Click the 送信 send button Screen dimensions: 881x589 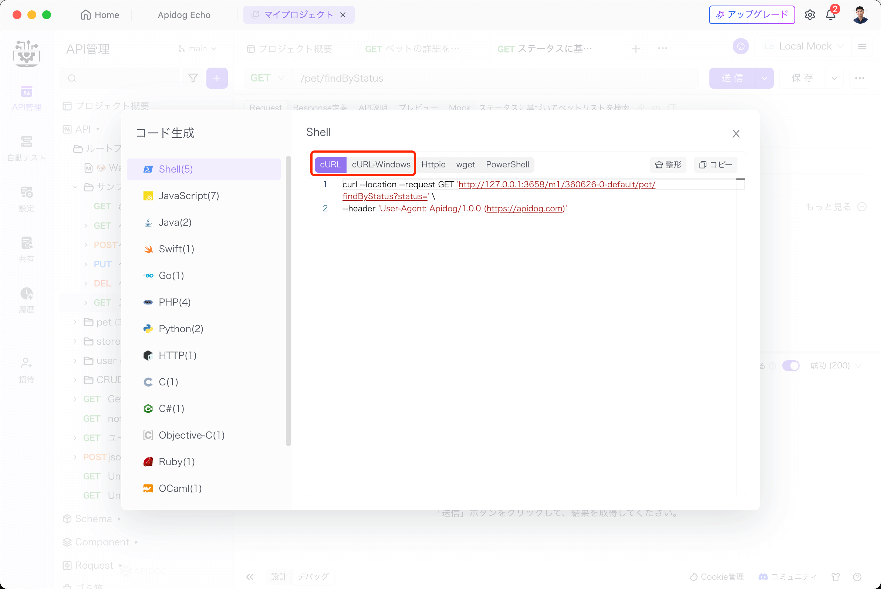(732, 78)
